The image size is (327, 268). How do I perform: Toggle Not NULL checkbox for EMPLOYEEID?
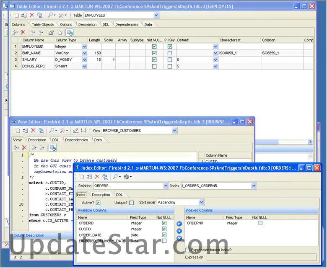pos(154,46)
